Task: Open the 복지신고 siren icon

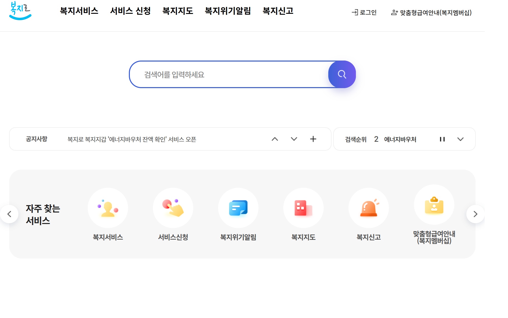Action: point(369,208)
